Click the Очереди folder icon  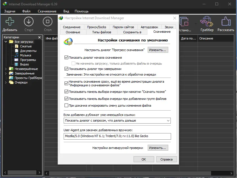tap(11, 82)
